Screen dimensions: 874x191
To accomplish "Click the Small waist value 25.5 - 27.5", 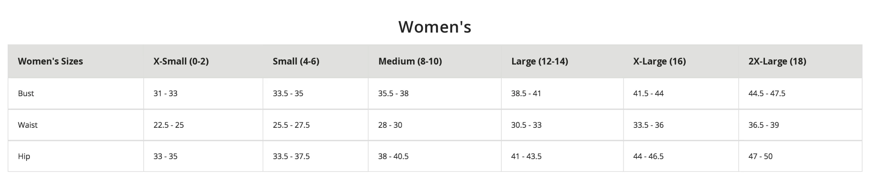I will pyautogui.click(x=291, y=125).
